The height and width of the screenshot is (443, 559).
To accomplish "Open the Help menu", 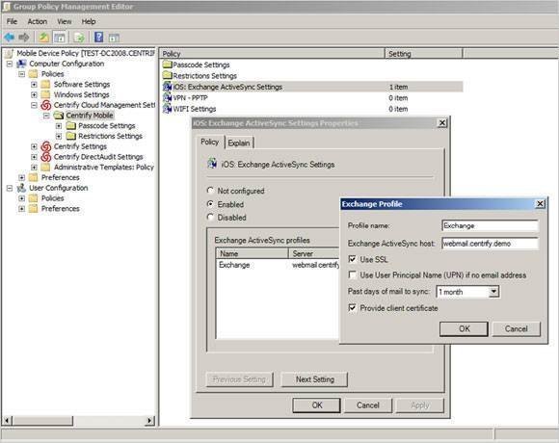I will pyautogui.click(x=89, y=21).
